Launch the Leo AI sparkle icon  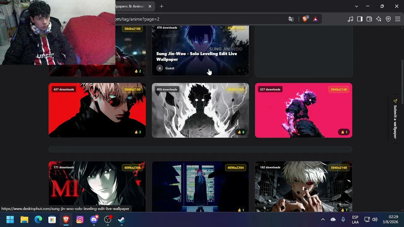tap(379, 19)
